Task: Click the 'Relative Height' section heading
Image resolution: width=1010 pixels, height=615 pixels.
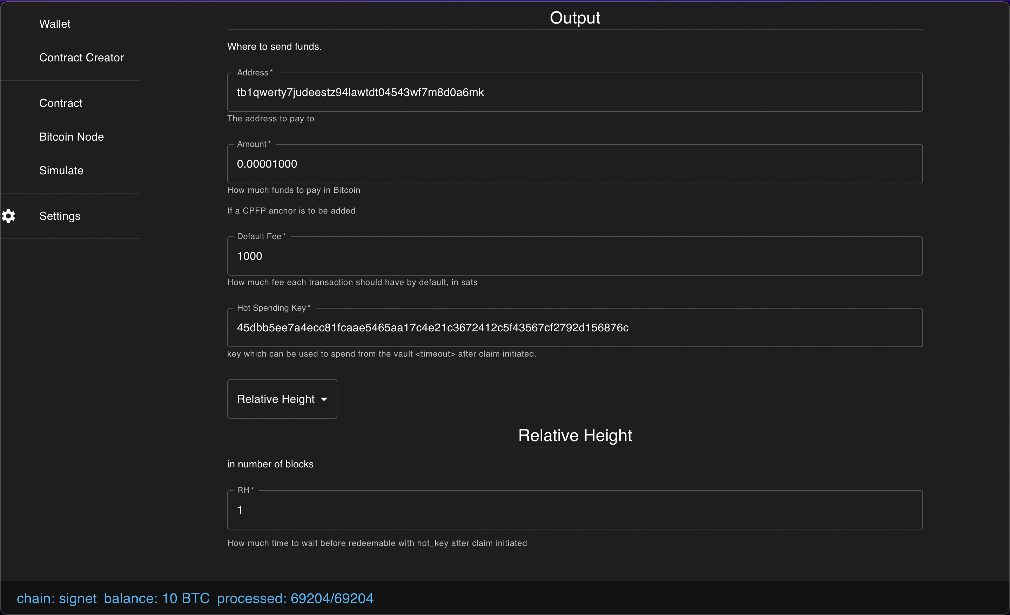Action: tap(575, 435)
